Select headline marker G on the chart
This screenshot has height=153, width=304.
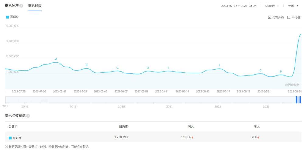coord(261,70)
